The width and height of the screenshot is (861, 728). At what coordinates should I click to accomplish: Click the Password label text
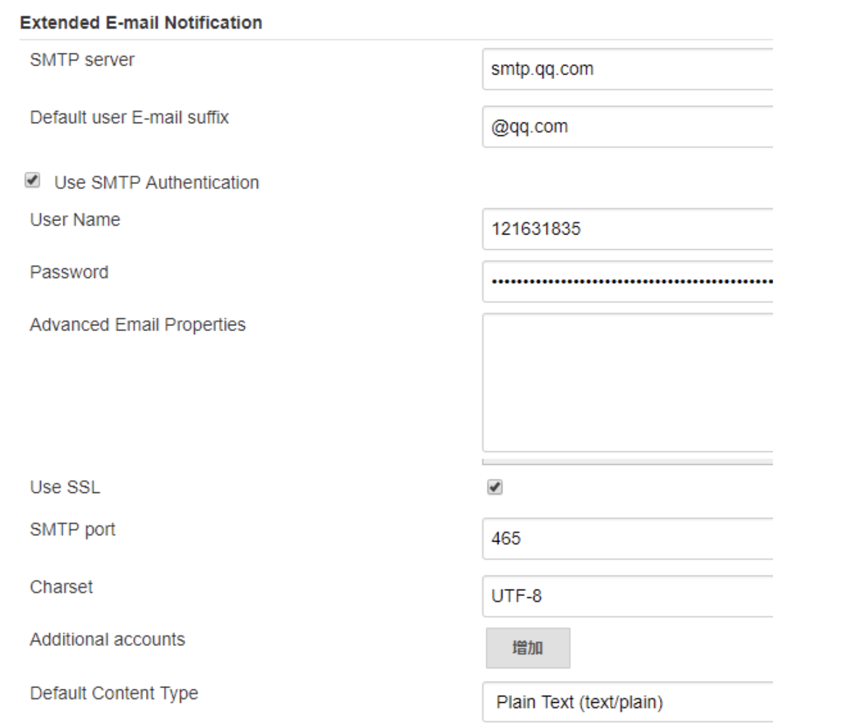coord(69,272)
